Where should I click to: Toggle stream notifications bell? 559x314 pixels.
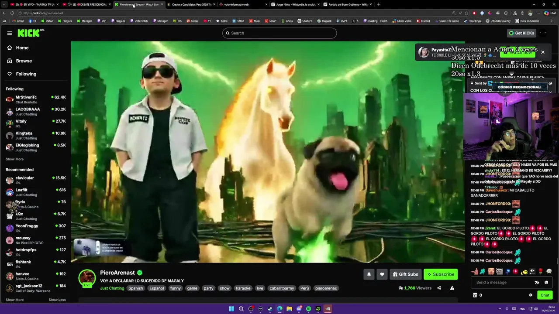pyautogui.click(x=369, y=274)
